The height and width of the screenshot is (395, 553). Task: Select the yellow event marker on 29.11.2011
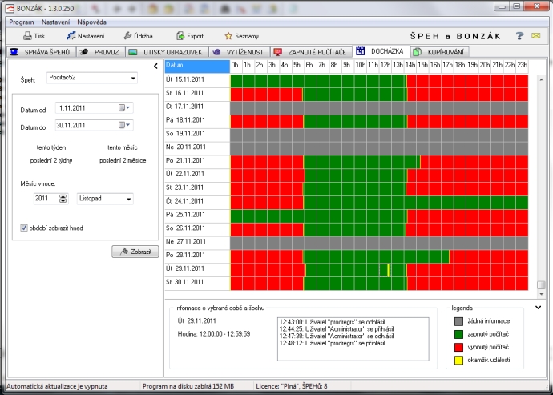(388, 270)
